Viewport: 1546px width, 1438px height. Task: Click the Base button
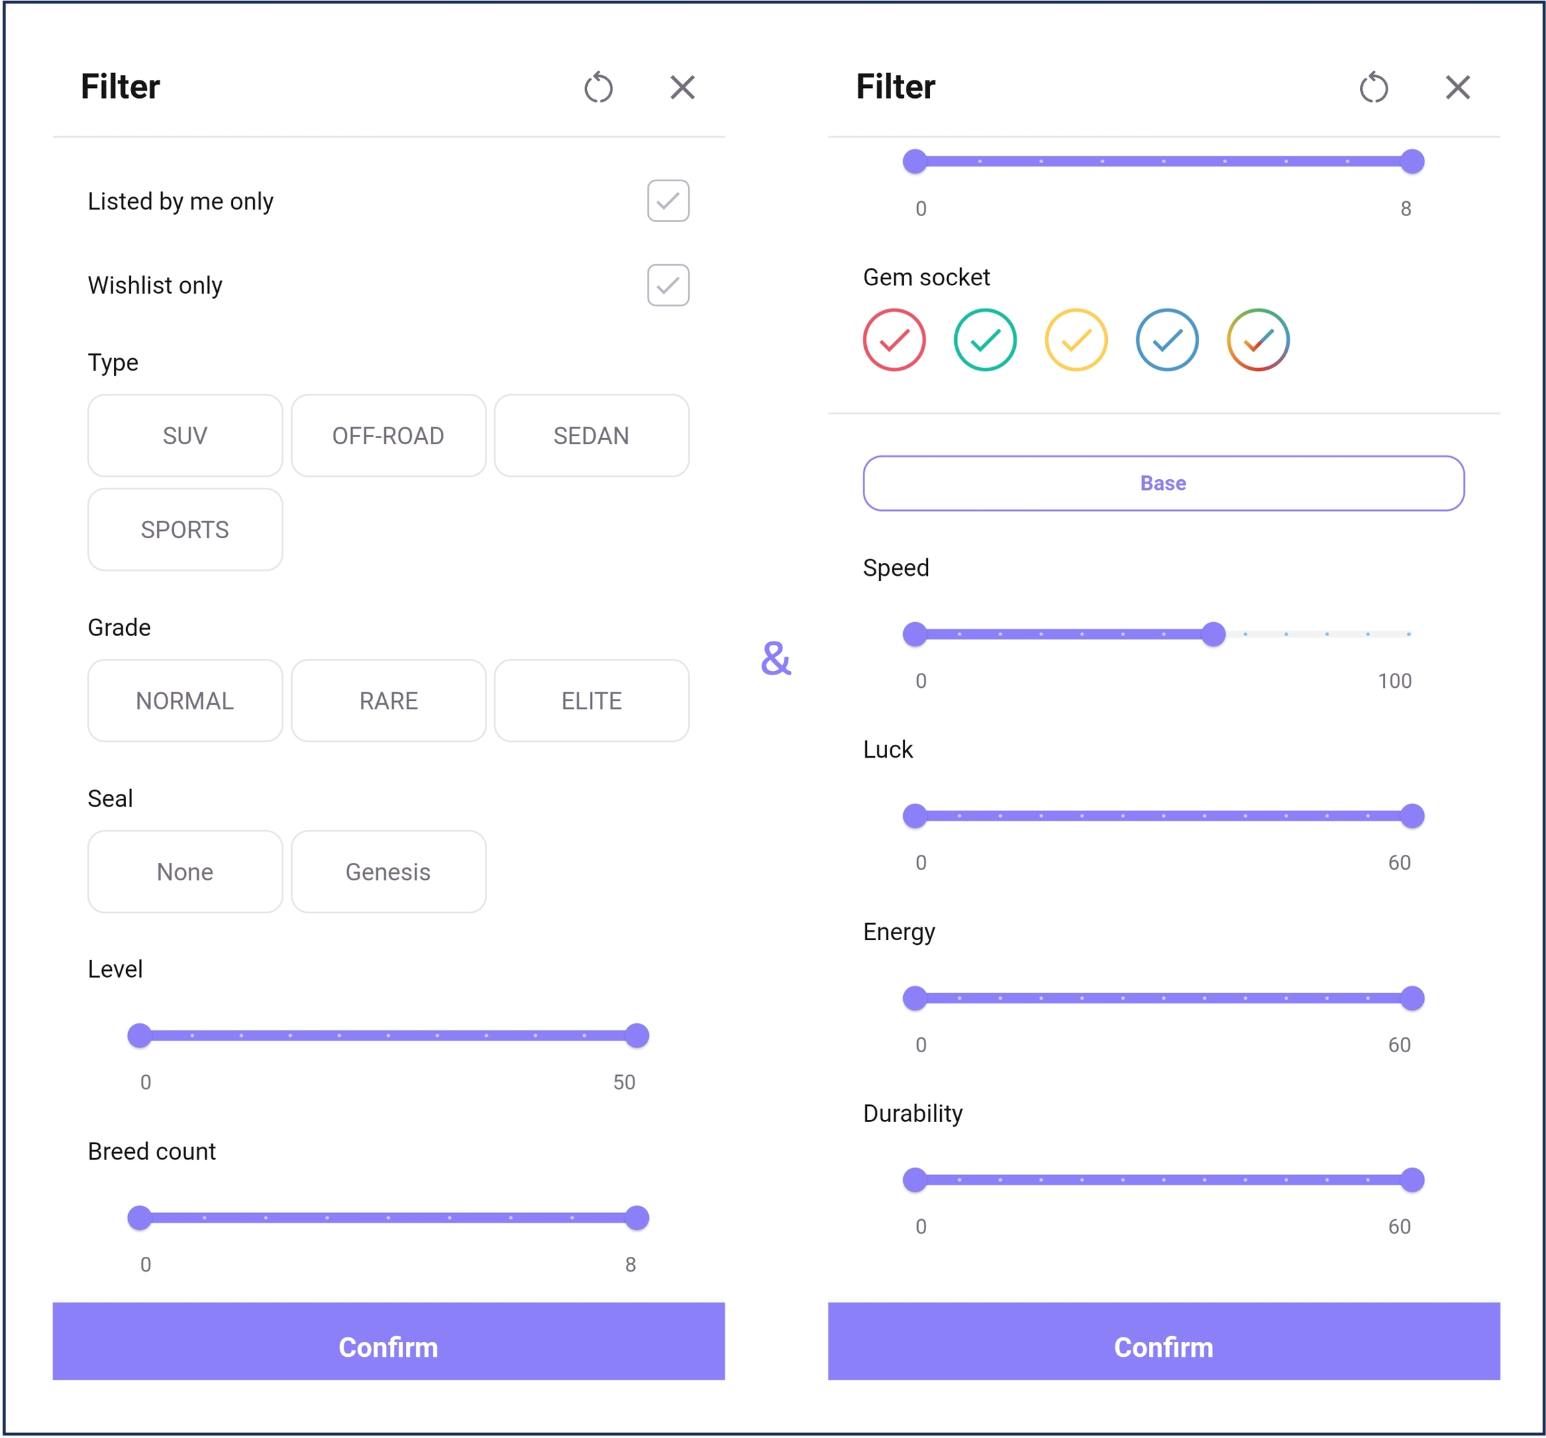[x=1163, y=483]
